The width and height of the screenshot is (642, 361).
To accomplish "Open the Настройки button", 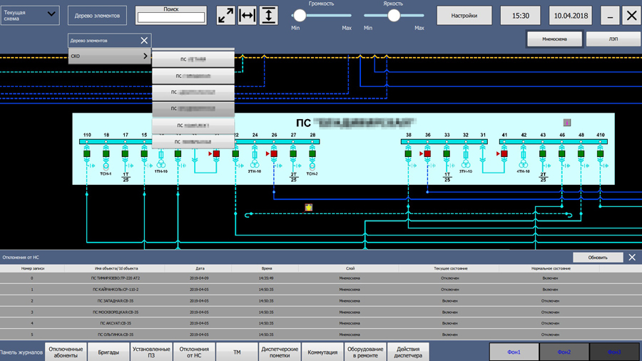I will (464, 16).
